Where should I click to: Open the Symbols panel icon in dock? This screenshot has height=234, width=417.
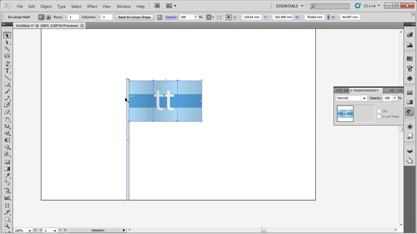click(x=410, y=78)
